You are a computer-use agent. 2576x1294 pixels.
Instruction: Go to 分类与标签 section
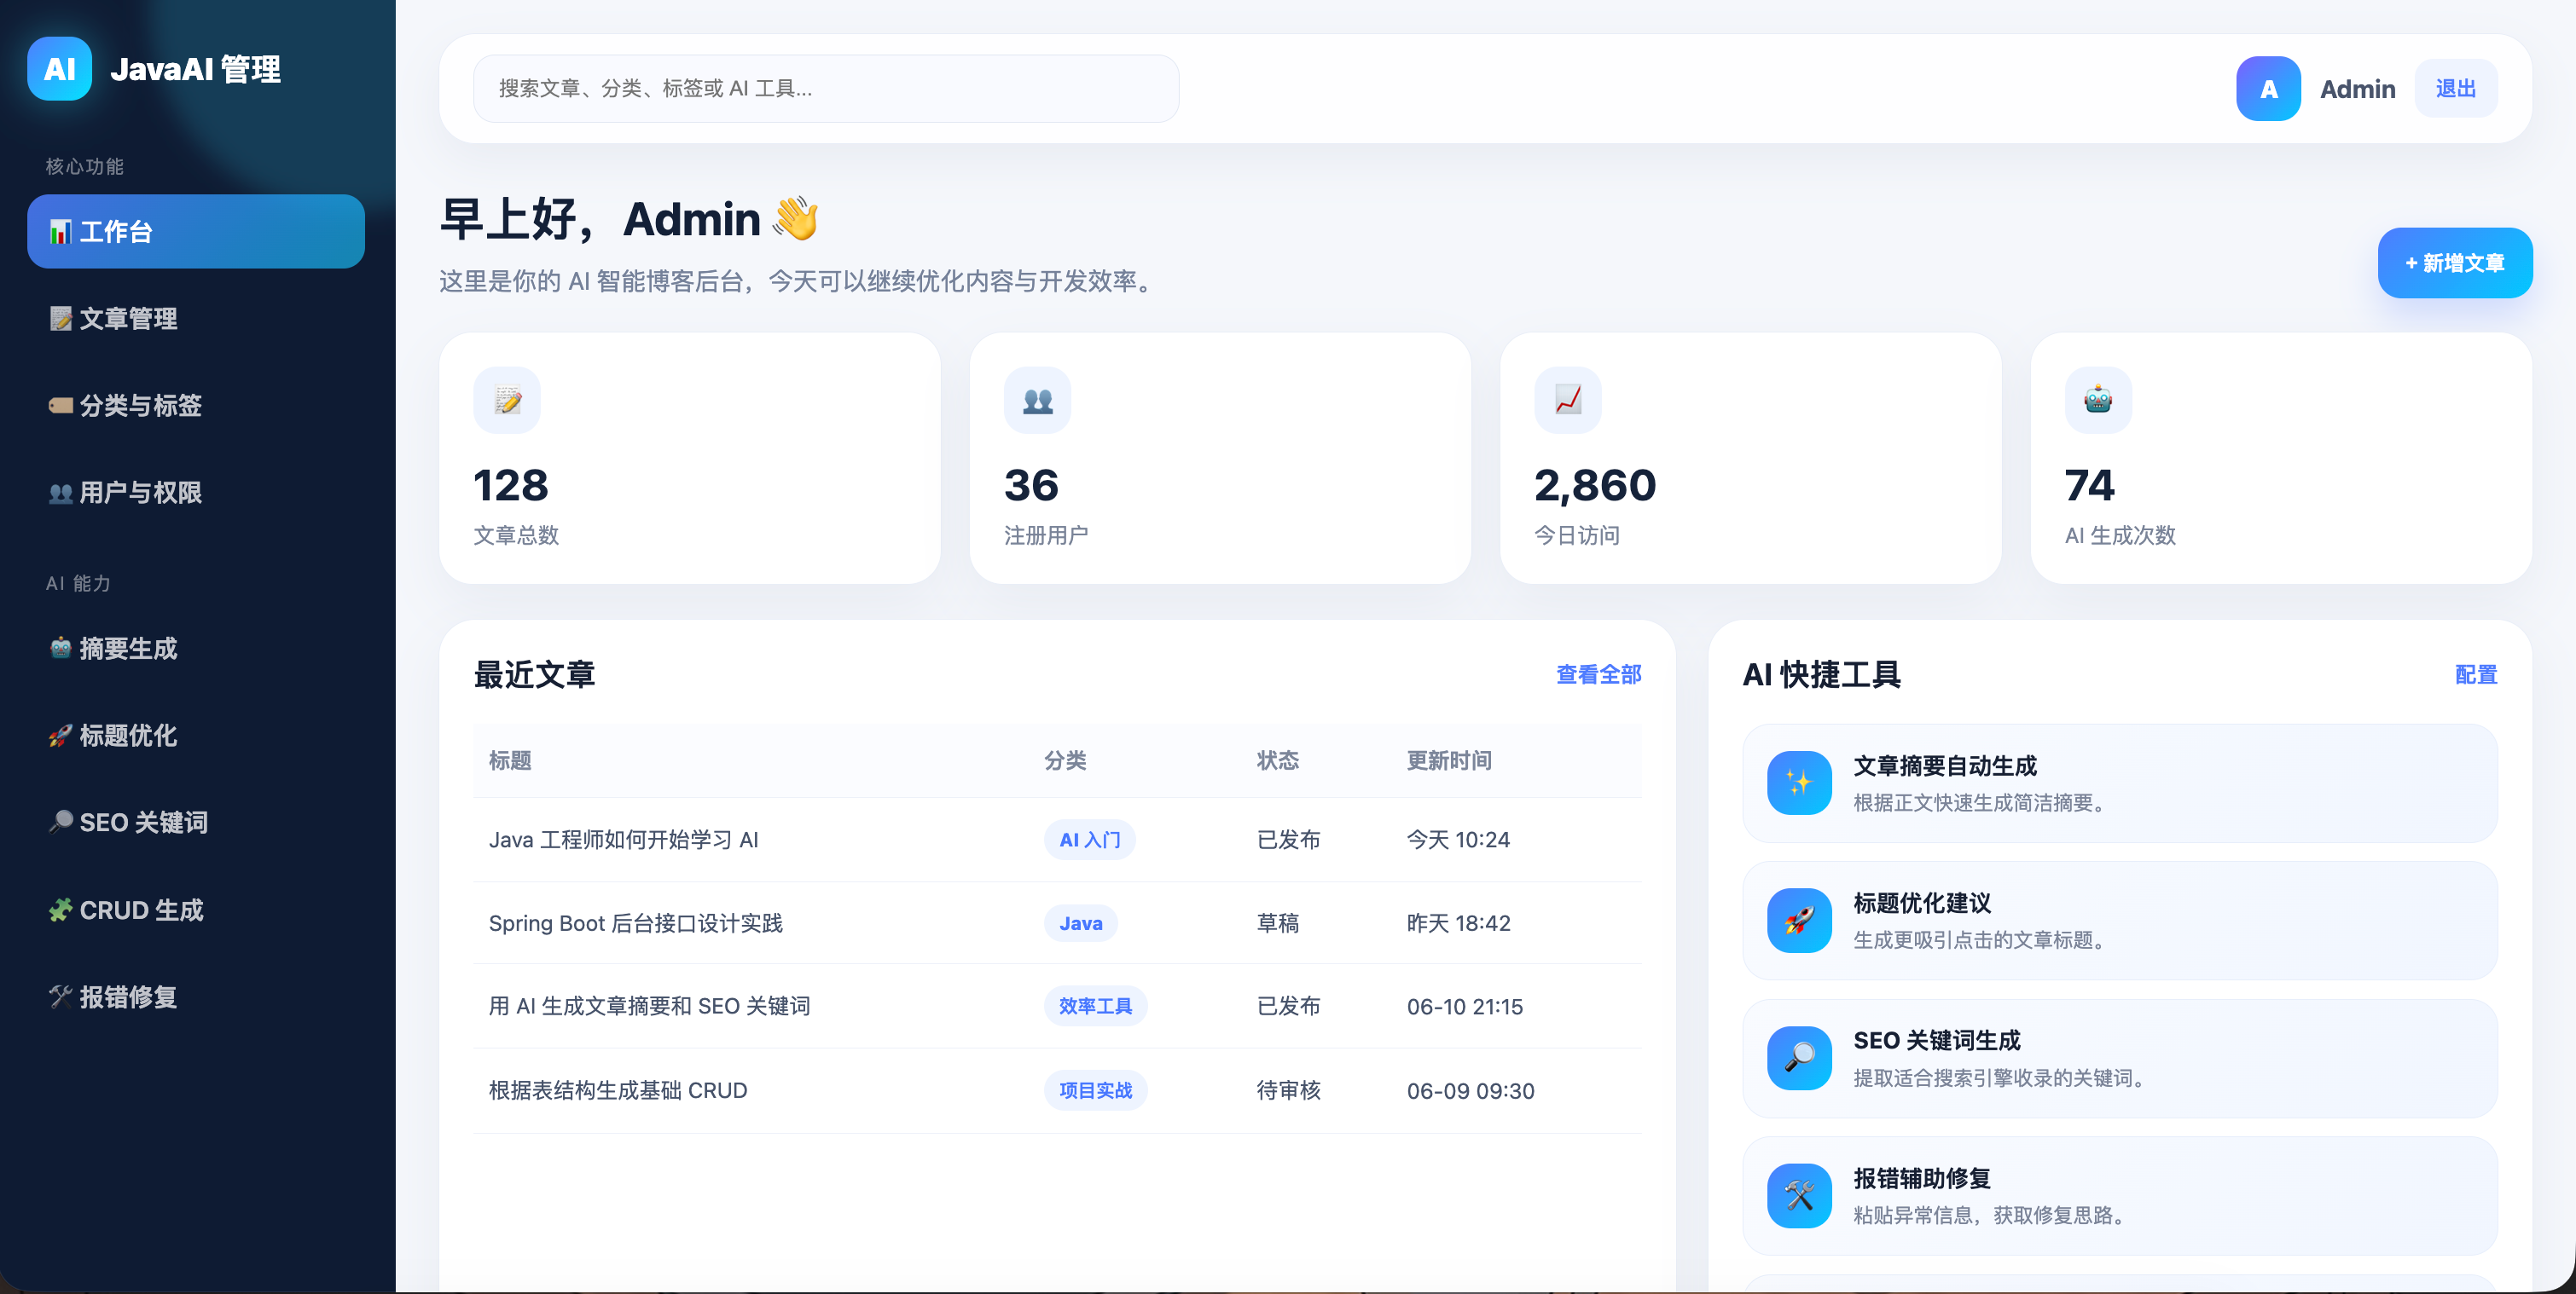coord(196,406)
